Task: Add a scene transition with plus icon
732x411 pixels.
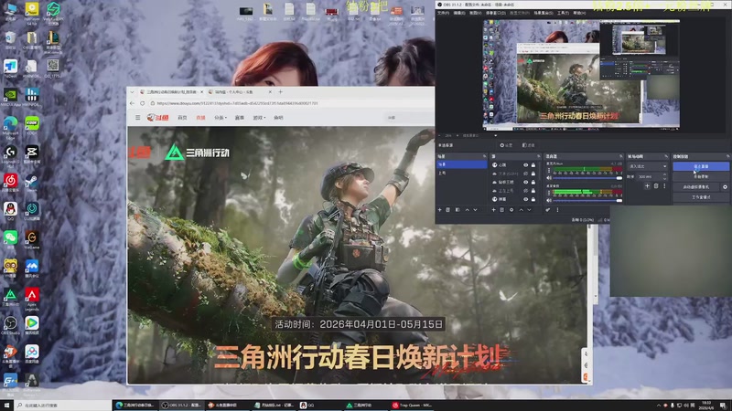Action: point(647,186)
